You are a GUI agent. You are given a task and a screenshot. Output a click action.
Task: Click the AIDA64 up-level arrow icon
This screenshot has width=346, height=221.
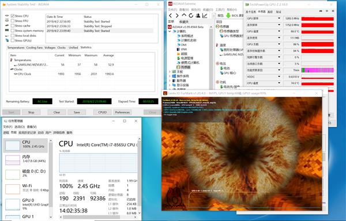coord(184,16)
